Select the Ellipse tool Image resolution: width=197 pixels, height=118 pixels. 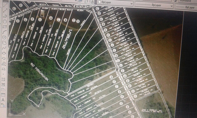4,53
